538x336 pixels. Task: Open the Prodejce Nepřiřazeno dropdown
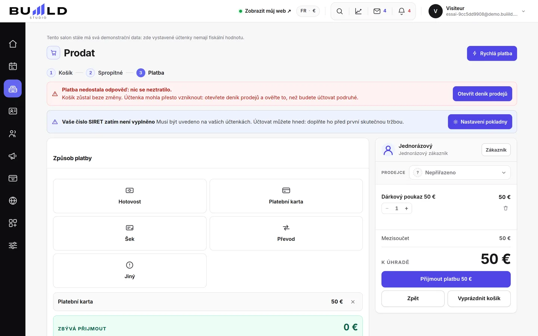coord(460,172)
